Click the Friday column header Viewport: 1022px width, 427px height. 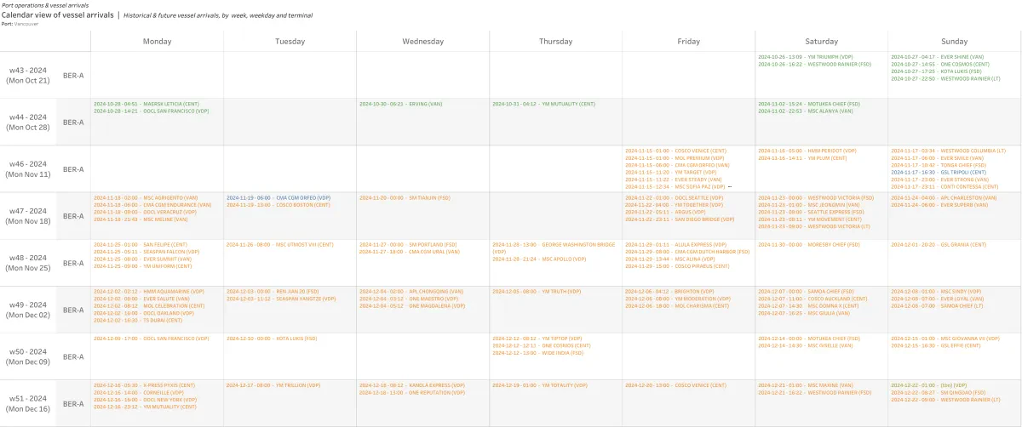pyautogui.click(x=688, y=41)
